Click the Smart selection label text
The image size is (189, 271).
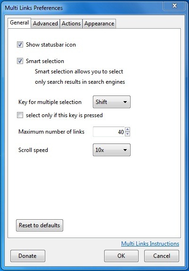click(x=45, y=61)
